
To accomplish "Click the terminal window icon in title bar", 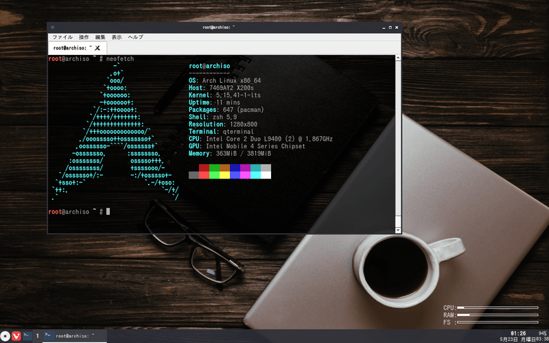I will tap(52, 27).
